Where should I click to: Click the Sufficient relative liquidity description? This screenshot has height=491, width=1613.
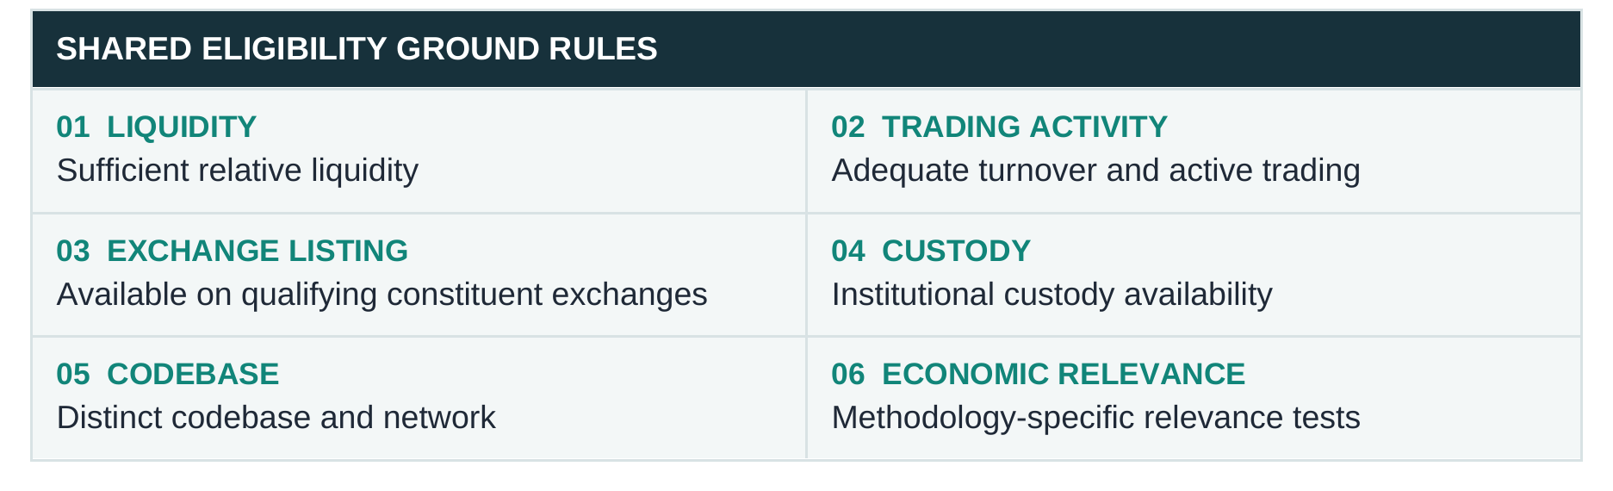[237, 171]
